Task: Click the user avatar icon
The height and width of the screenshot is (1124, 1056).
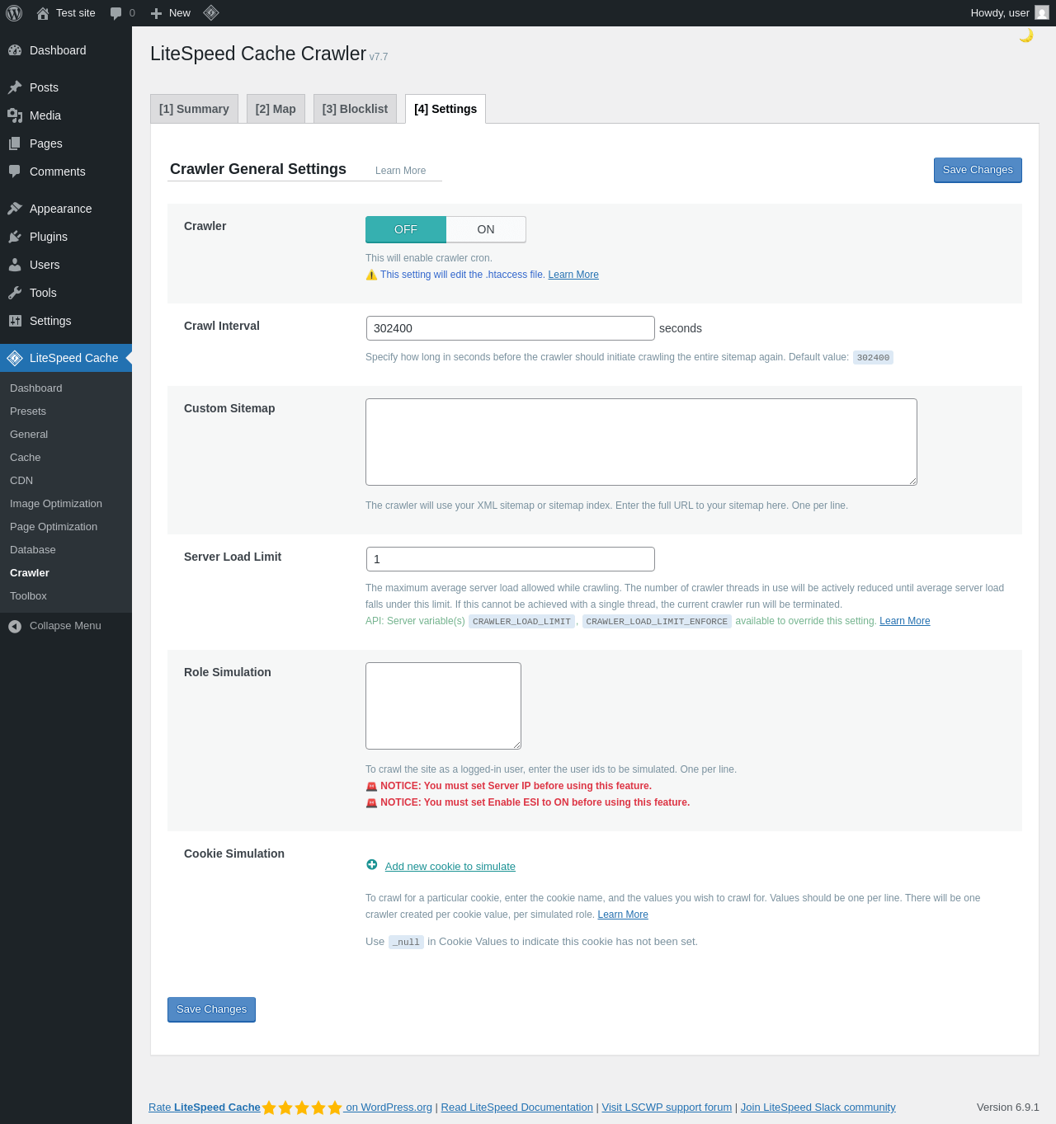Action: (1042, 13)
